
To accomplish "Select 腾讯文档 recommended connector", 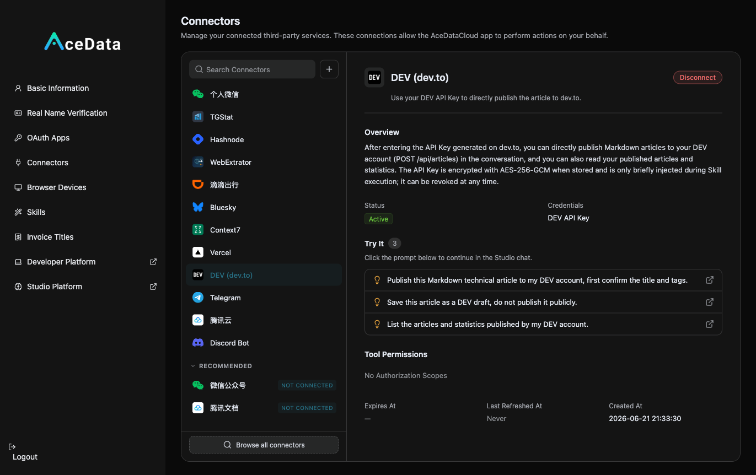I will (264, 408).
